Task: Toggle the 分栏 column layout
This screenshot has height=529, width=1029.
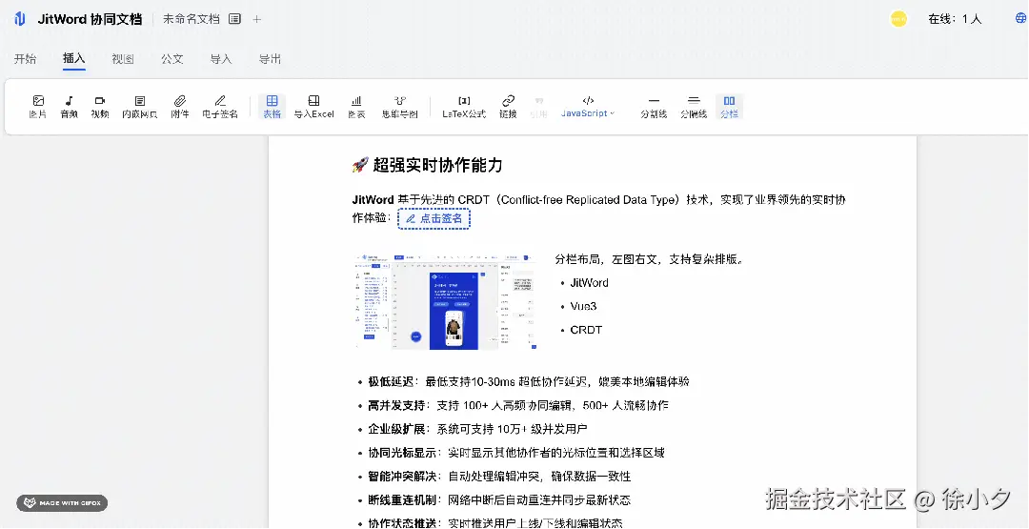Action: pos(729,107)
